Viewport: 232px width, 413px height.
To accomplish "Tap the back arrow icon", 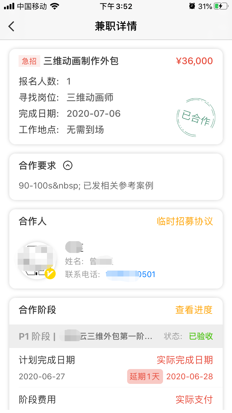I will (x=11, y=26).
